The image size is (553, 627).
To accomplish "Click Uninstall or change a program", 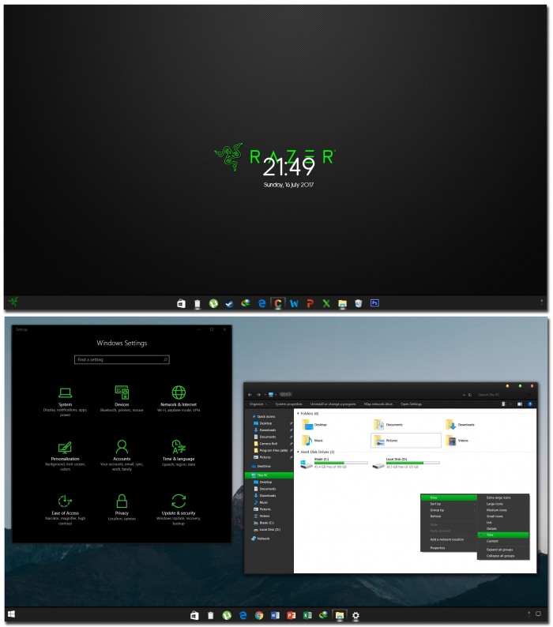I will 333,404.
